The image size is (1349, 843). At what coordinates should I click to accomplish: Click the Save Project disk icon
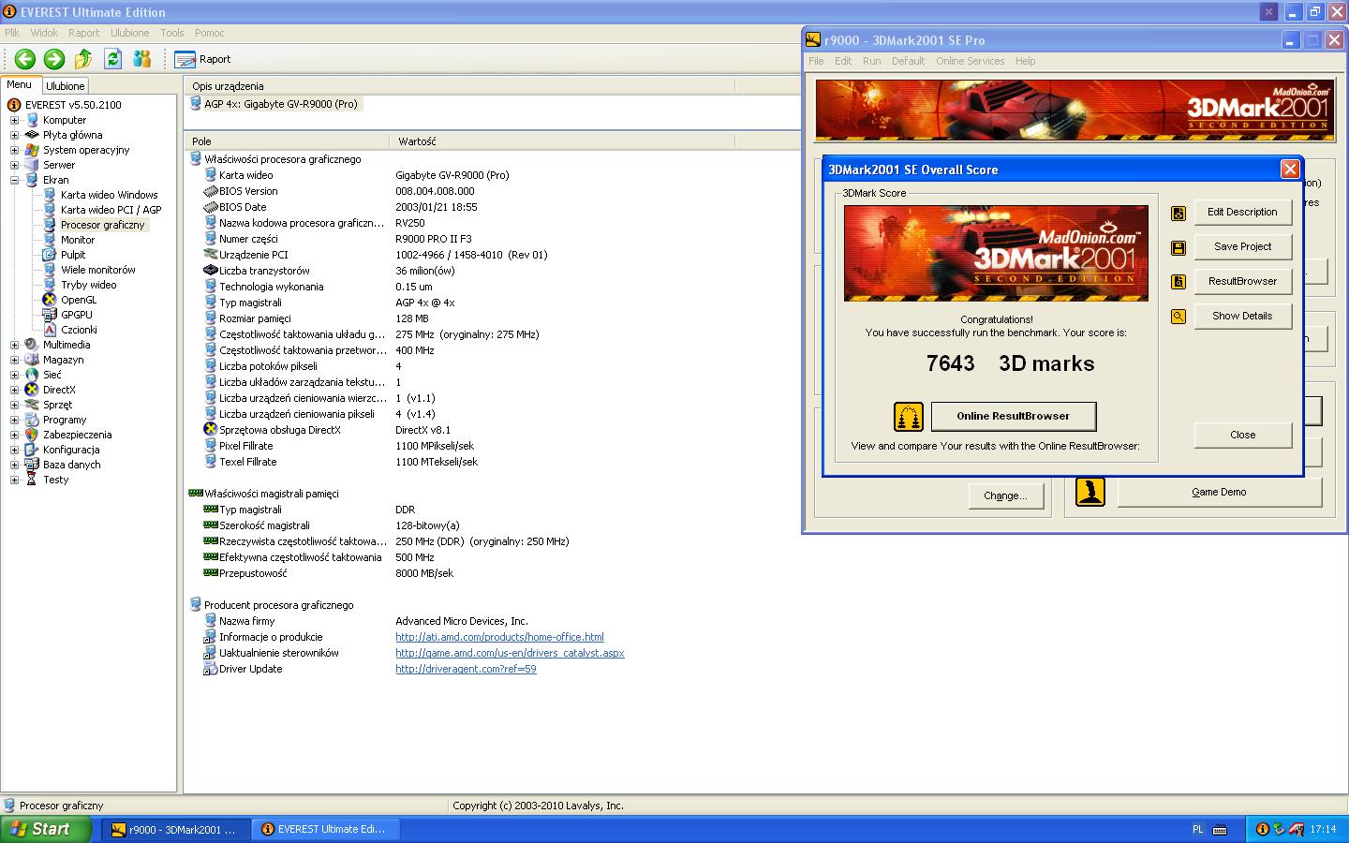click(1179, 247)
